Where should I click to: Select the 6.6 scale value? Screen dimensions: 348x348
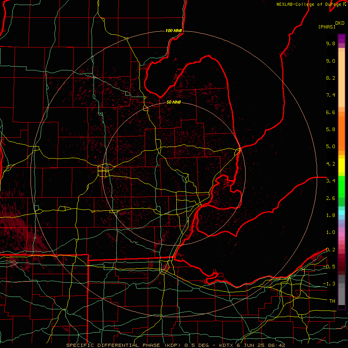click(331, 112)
